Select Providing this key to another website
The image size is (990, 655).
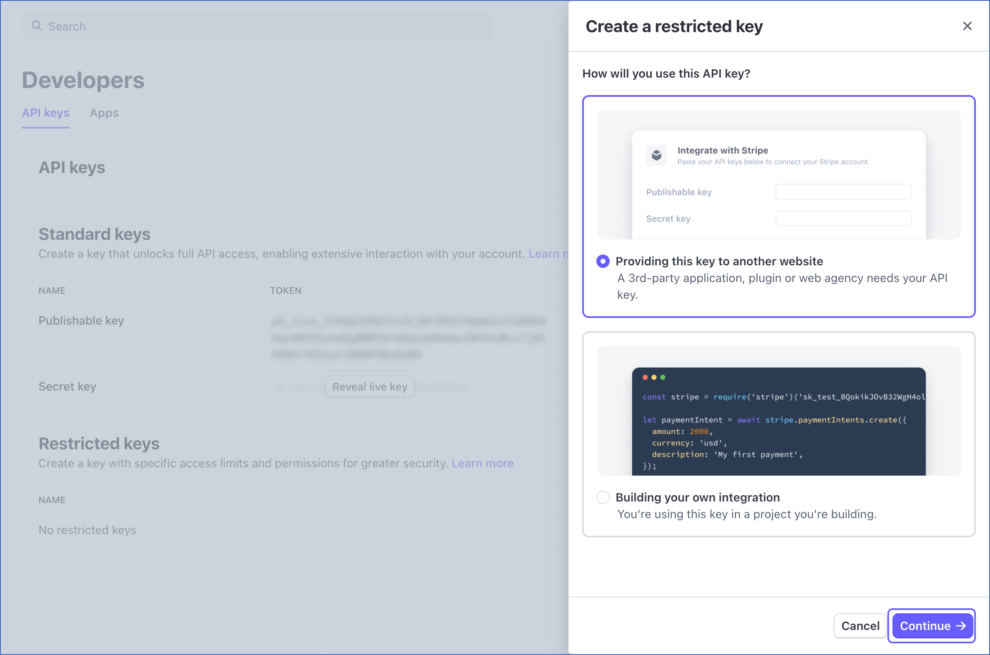(603, 261)
